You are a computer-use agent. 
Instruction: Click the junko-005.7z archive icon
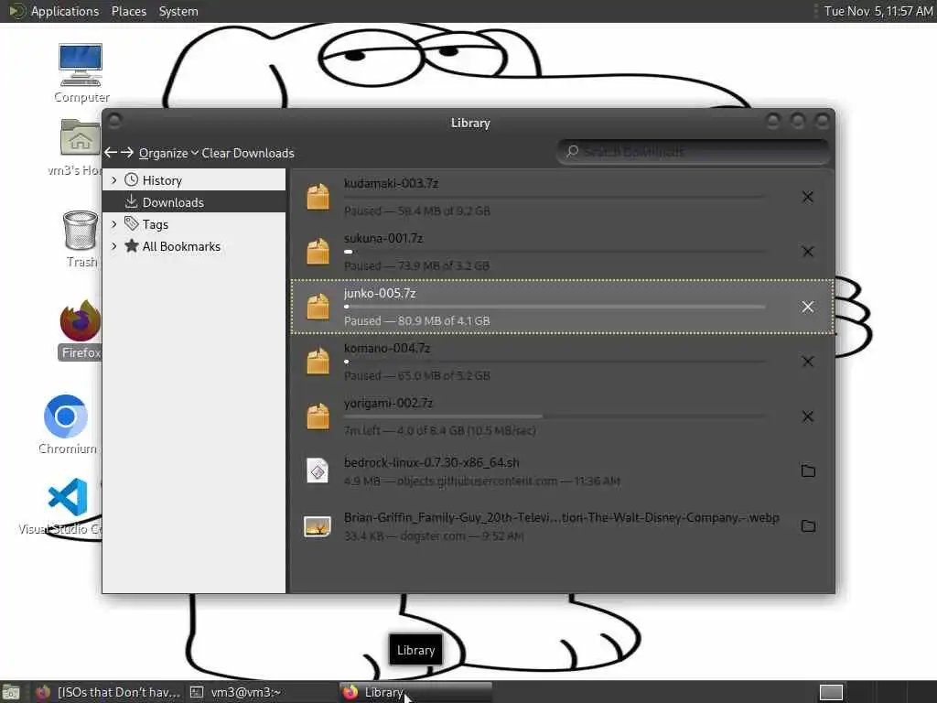coord(318,307)
